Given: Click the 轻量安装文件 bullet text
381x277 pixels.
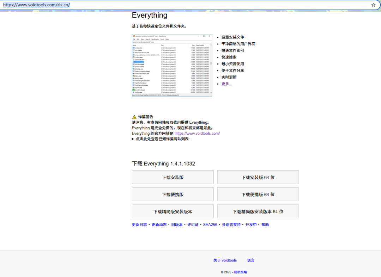Looking at the screenshot, I should point(232,37).
